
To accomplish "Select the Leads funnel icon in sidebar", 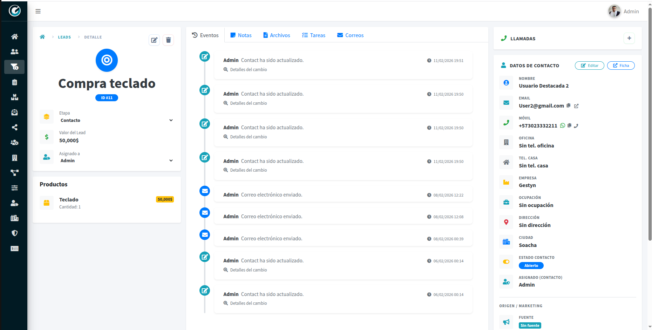I will (14, 67).
